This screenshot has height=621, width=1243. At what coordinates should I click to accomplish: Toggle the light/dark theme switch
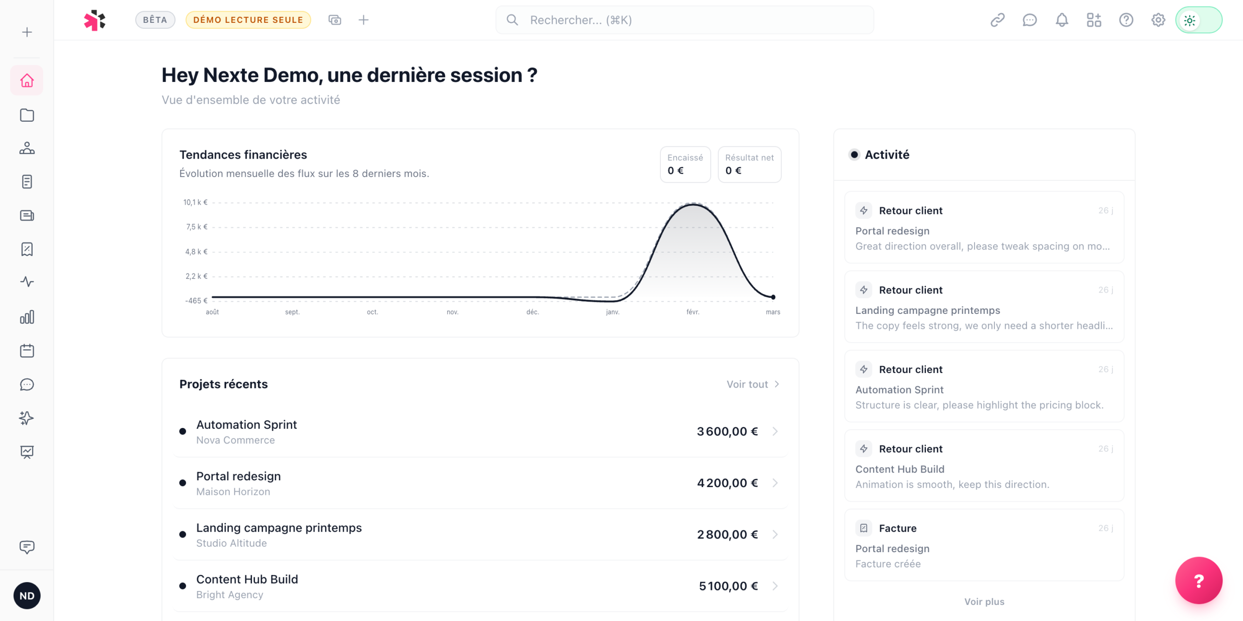pyautogui.click(x=1198, y=20)
